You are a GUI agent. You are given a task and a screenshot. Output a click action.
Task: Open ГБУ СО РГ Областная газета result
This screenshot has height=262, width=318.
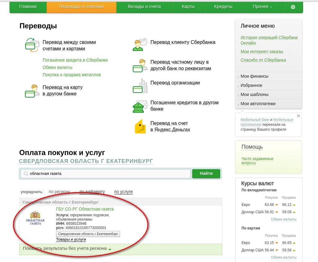coord(85,209)
